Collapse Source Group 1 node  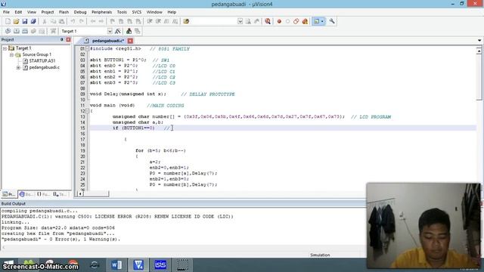pos(11,54)
